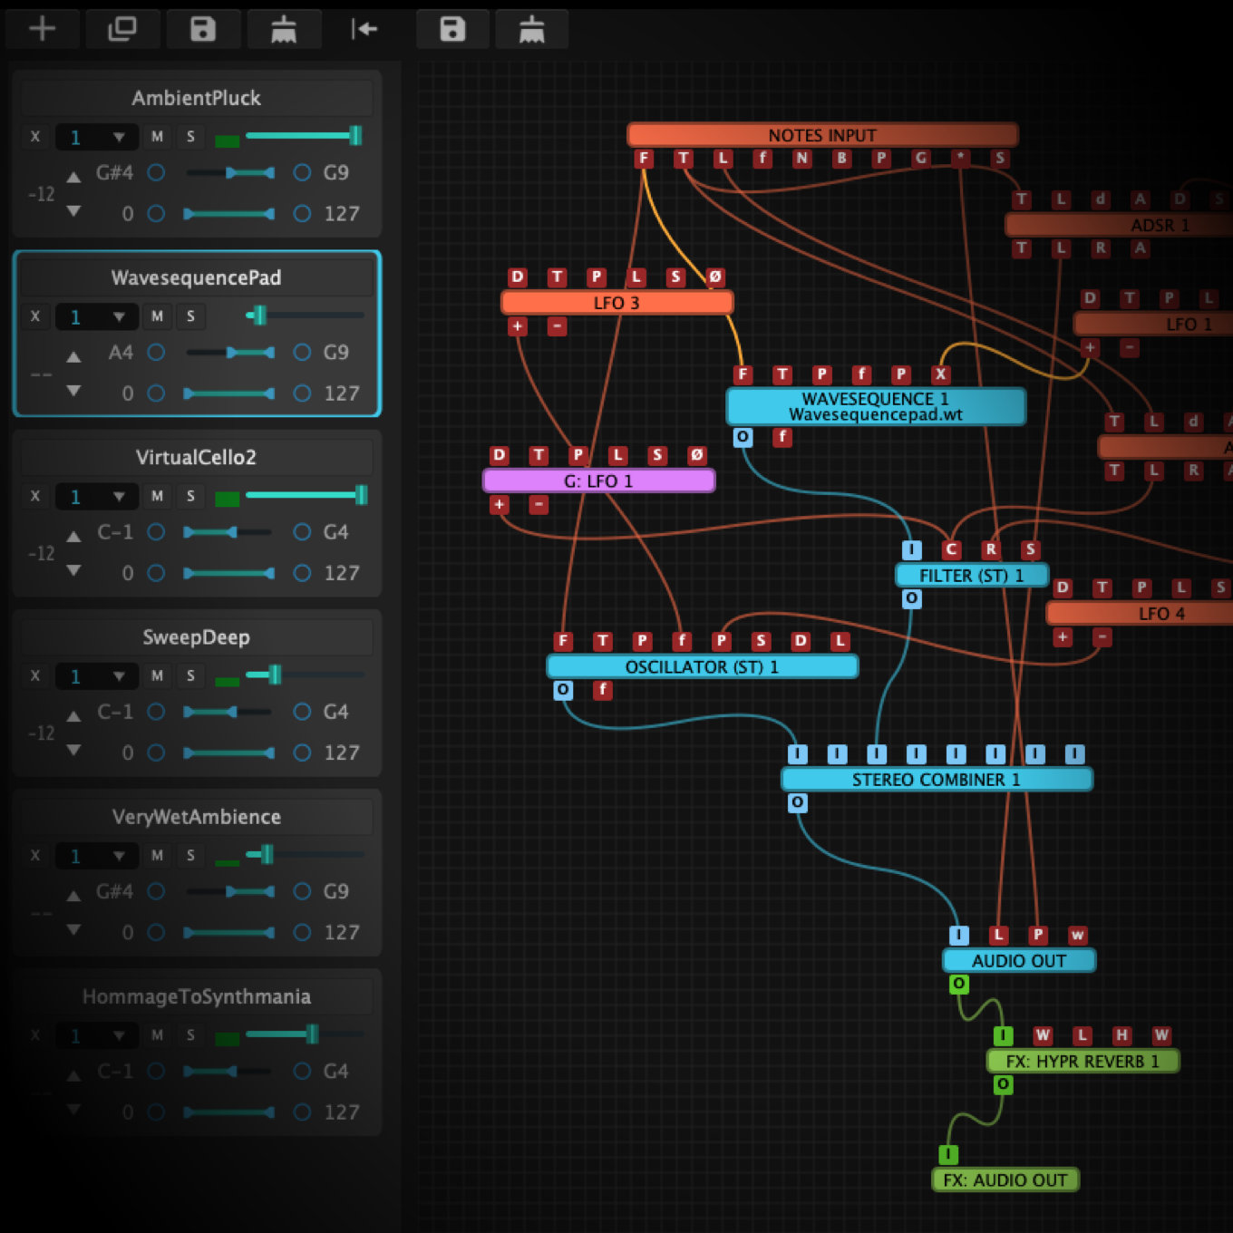Select the NOTES INPUT module
Image resolution: width=1233 pixels, height=1233 pixels.
[822, 135]
